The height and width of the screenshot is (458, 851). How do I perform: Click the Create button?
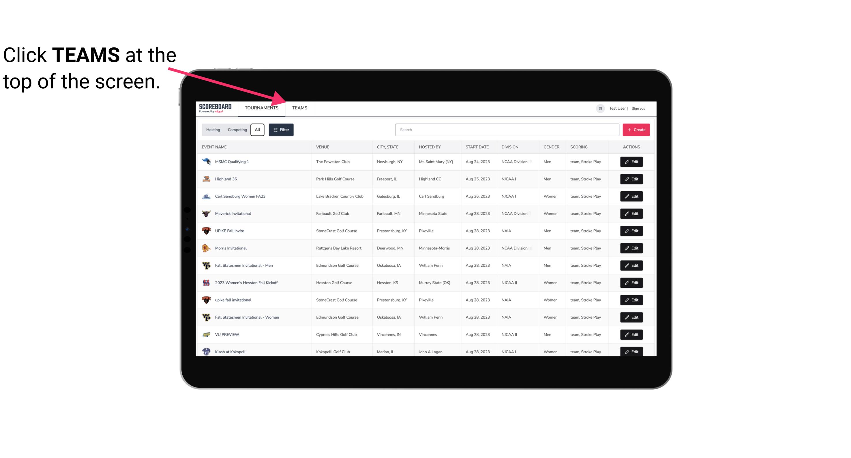click(636, 130)
